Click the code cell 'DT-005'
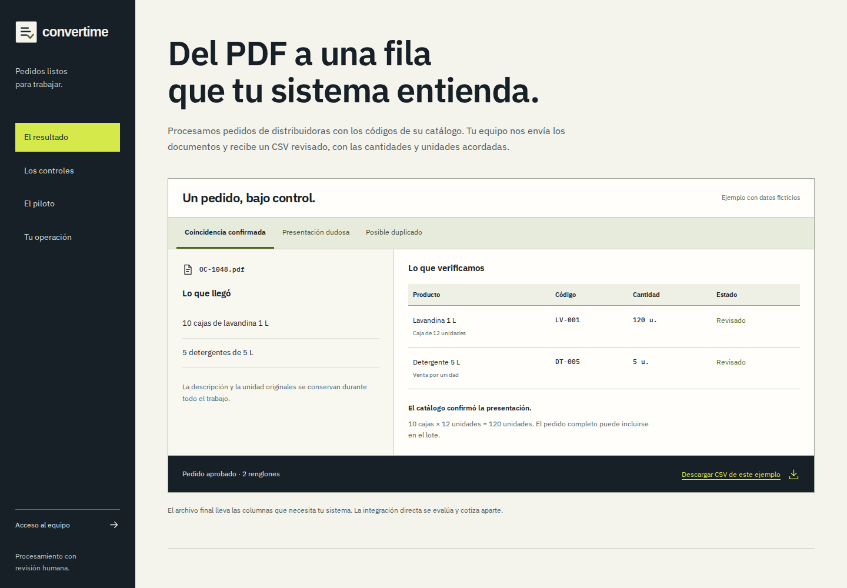The image size is (847, 588). click(x=568, y=362)
